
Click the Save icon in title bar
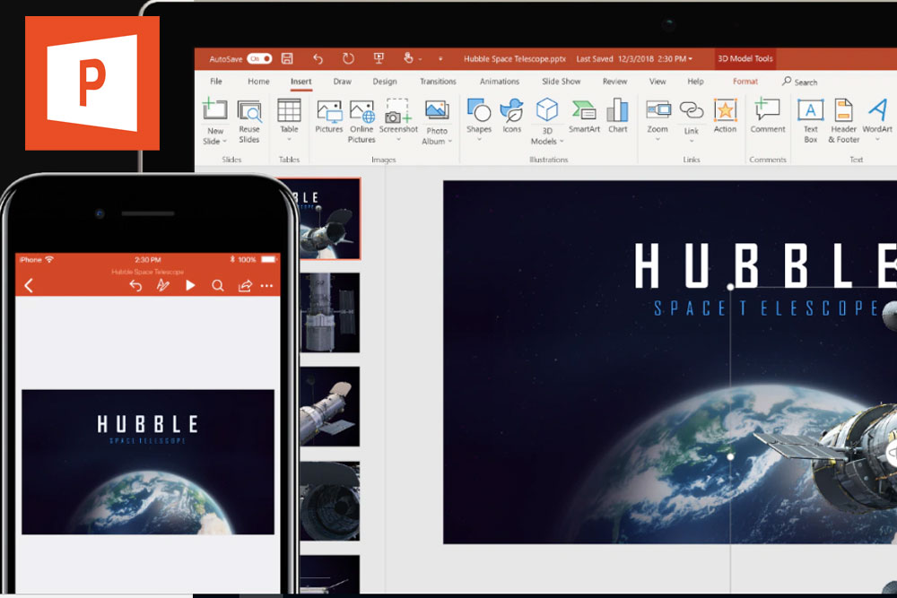(287, 58)
